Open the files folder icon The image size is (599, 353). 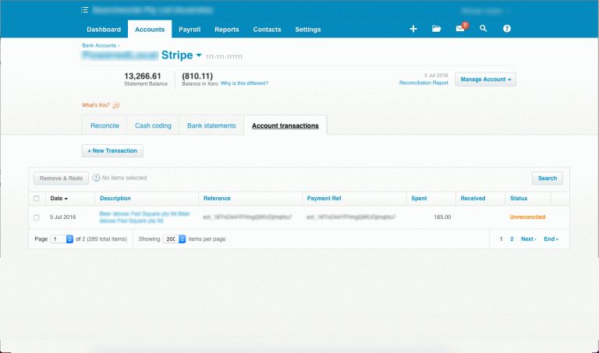tap(437, 29)
